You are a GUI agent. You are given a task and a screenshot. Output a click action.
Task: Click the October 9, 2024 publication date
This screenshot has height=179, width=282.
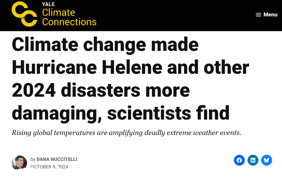point(49,167)
